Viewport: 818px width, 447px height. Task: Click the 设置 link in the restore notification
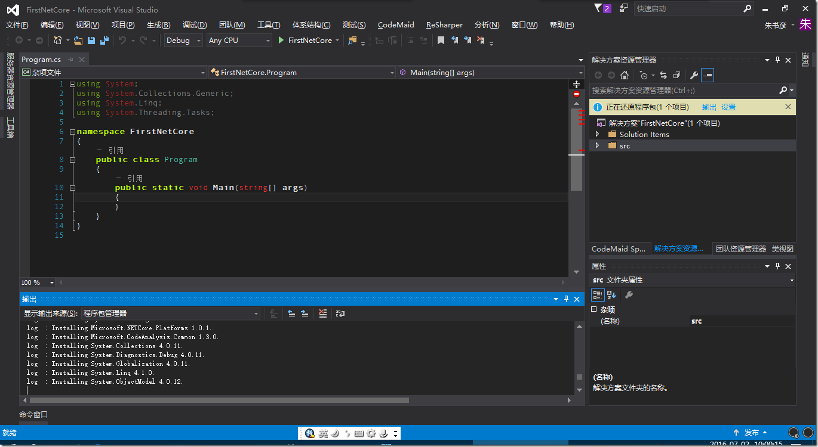(728, 107)
